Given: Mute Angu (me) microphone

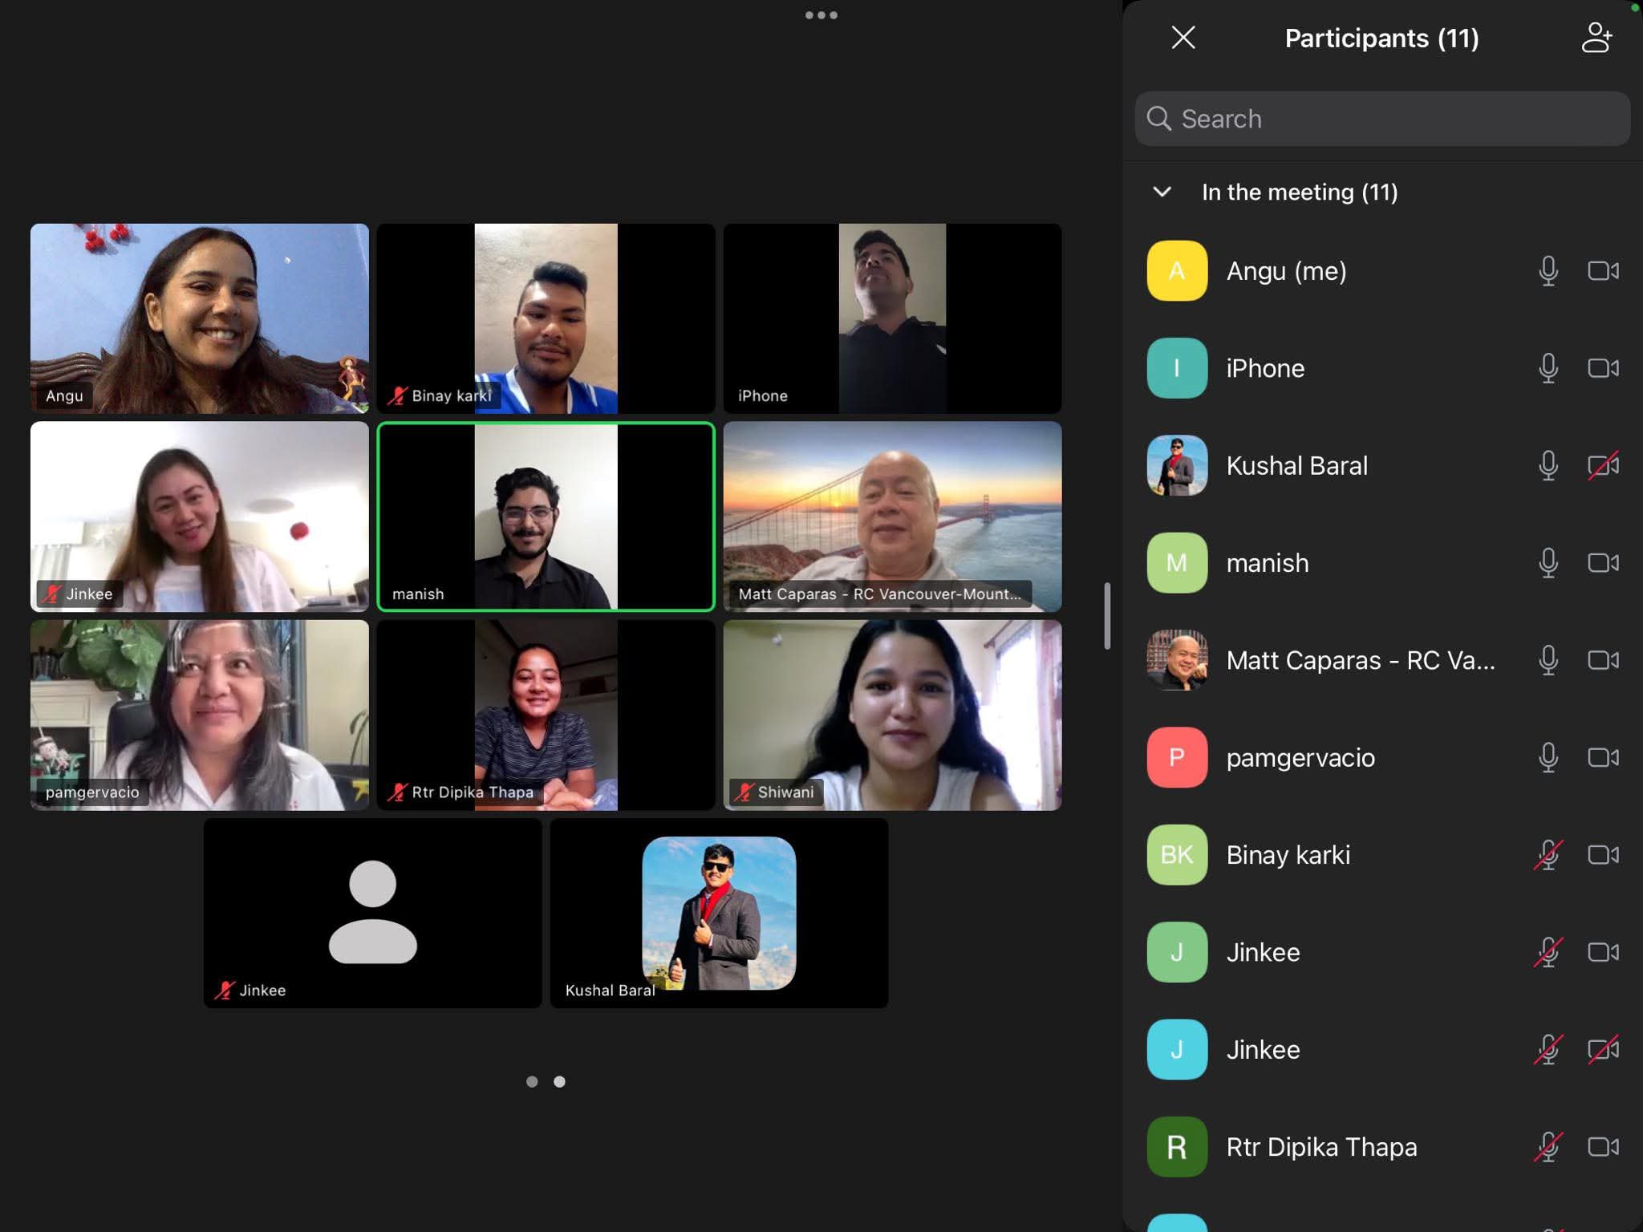Looking at the screenshot, I should (x=1548, y=271).
